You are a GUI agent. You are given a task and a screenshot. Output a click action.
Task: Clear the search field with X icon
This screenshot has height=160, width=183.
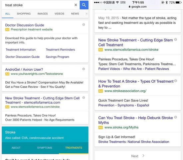coord(76,5)
